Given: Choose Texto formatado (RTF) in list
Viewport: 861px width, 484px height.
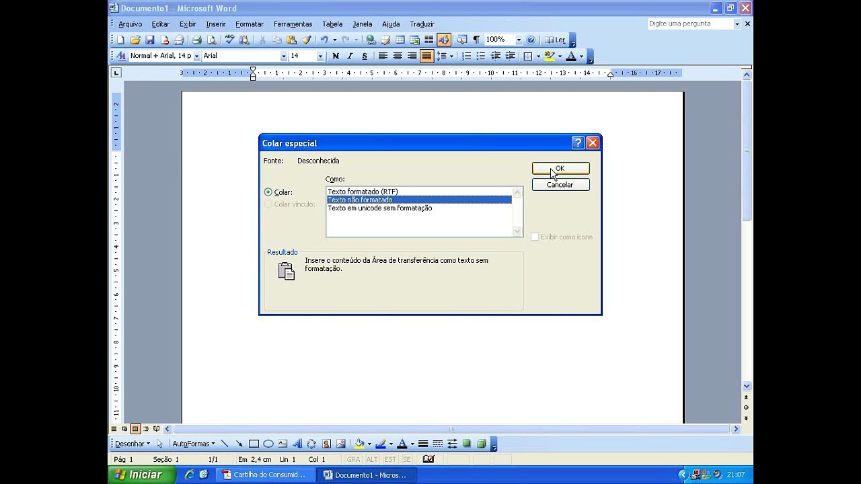Looking at the screenshot, I should 419,192.
